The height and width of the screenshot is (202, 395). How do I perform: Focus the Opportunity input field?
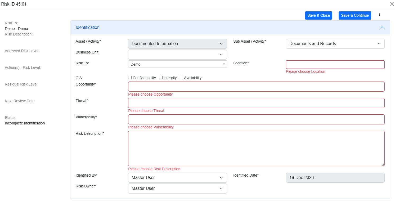[x=256, y=87]
